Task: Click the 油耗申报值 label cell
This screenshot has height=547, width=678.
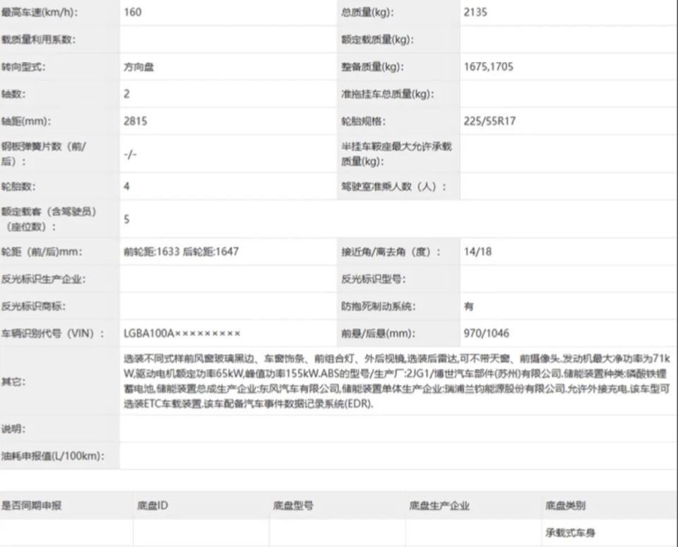Action: 53,456
